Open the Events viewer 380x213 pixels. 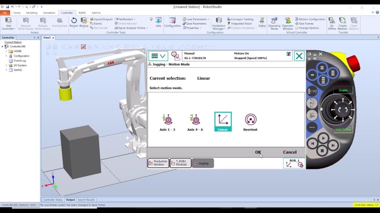(96, 23)
